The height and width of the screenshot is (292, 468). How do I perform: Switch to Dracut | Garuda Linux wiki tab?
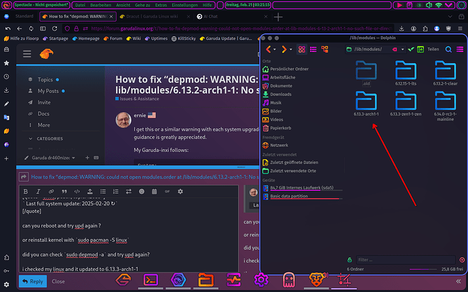tap(152, 16)
